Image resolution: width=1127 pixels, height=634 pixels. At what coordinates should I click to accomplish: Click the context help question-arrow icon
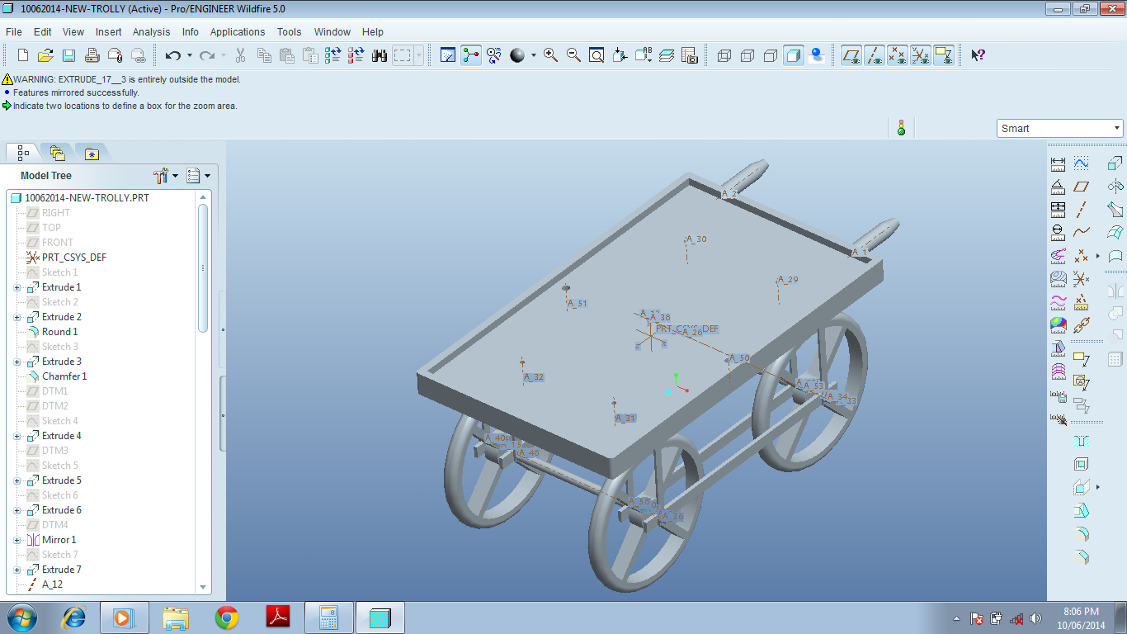tap(978, 55)
